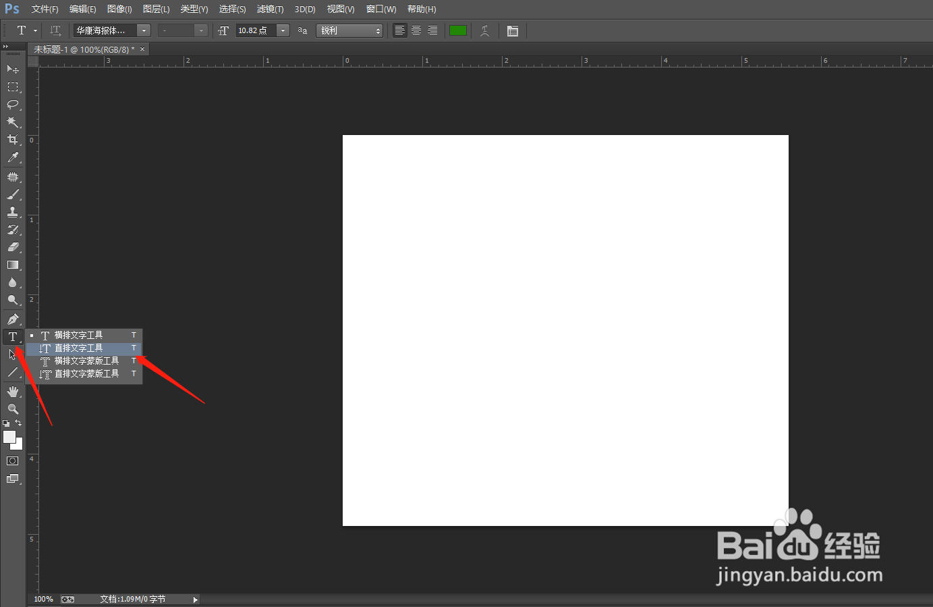This screenshot has height=607, width=933.
Task: Select the Zoom magnifier tool
Action: coord(13,409)
